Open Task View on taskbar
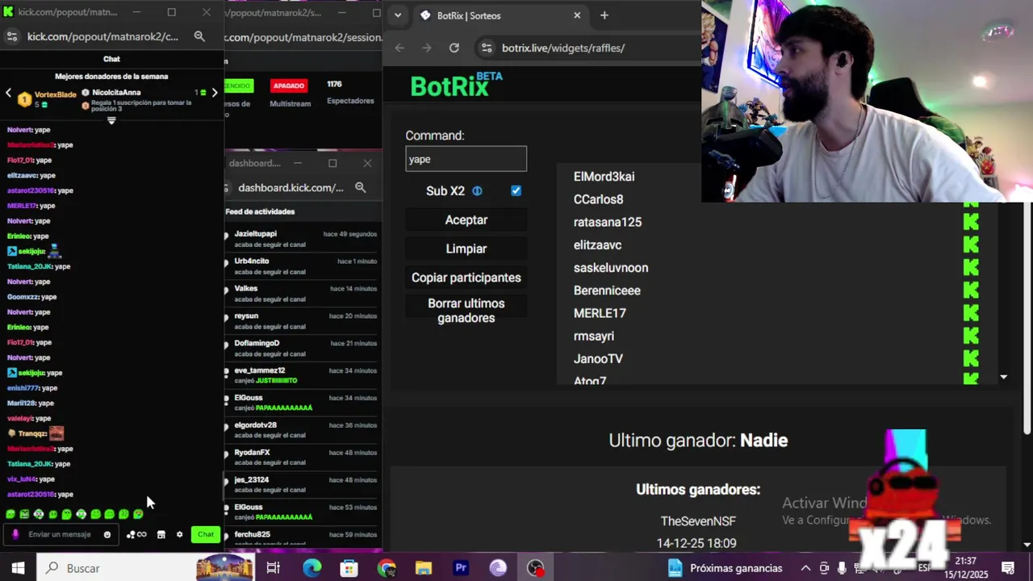The height and width of the screenshot is (581, 1033). 273,568
